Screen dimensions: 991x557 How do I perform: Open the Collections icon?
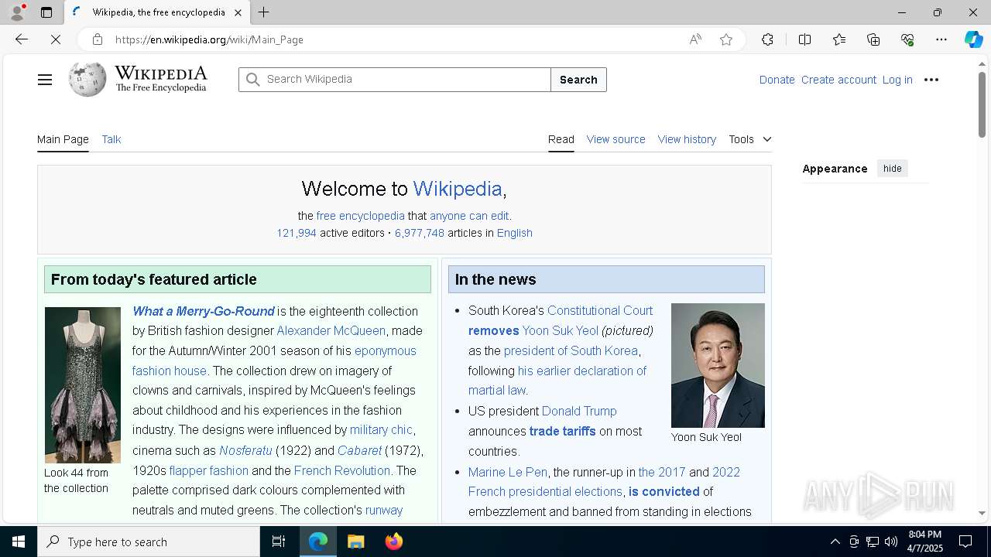pos(873,39)
